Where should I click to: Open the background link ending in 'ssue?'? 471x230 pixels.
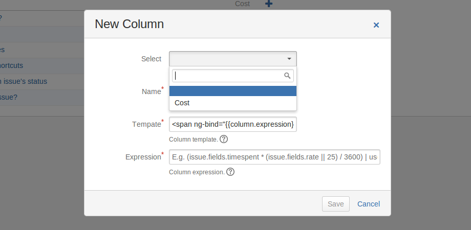point(9,97)
